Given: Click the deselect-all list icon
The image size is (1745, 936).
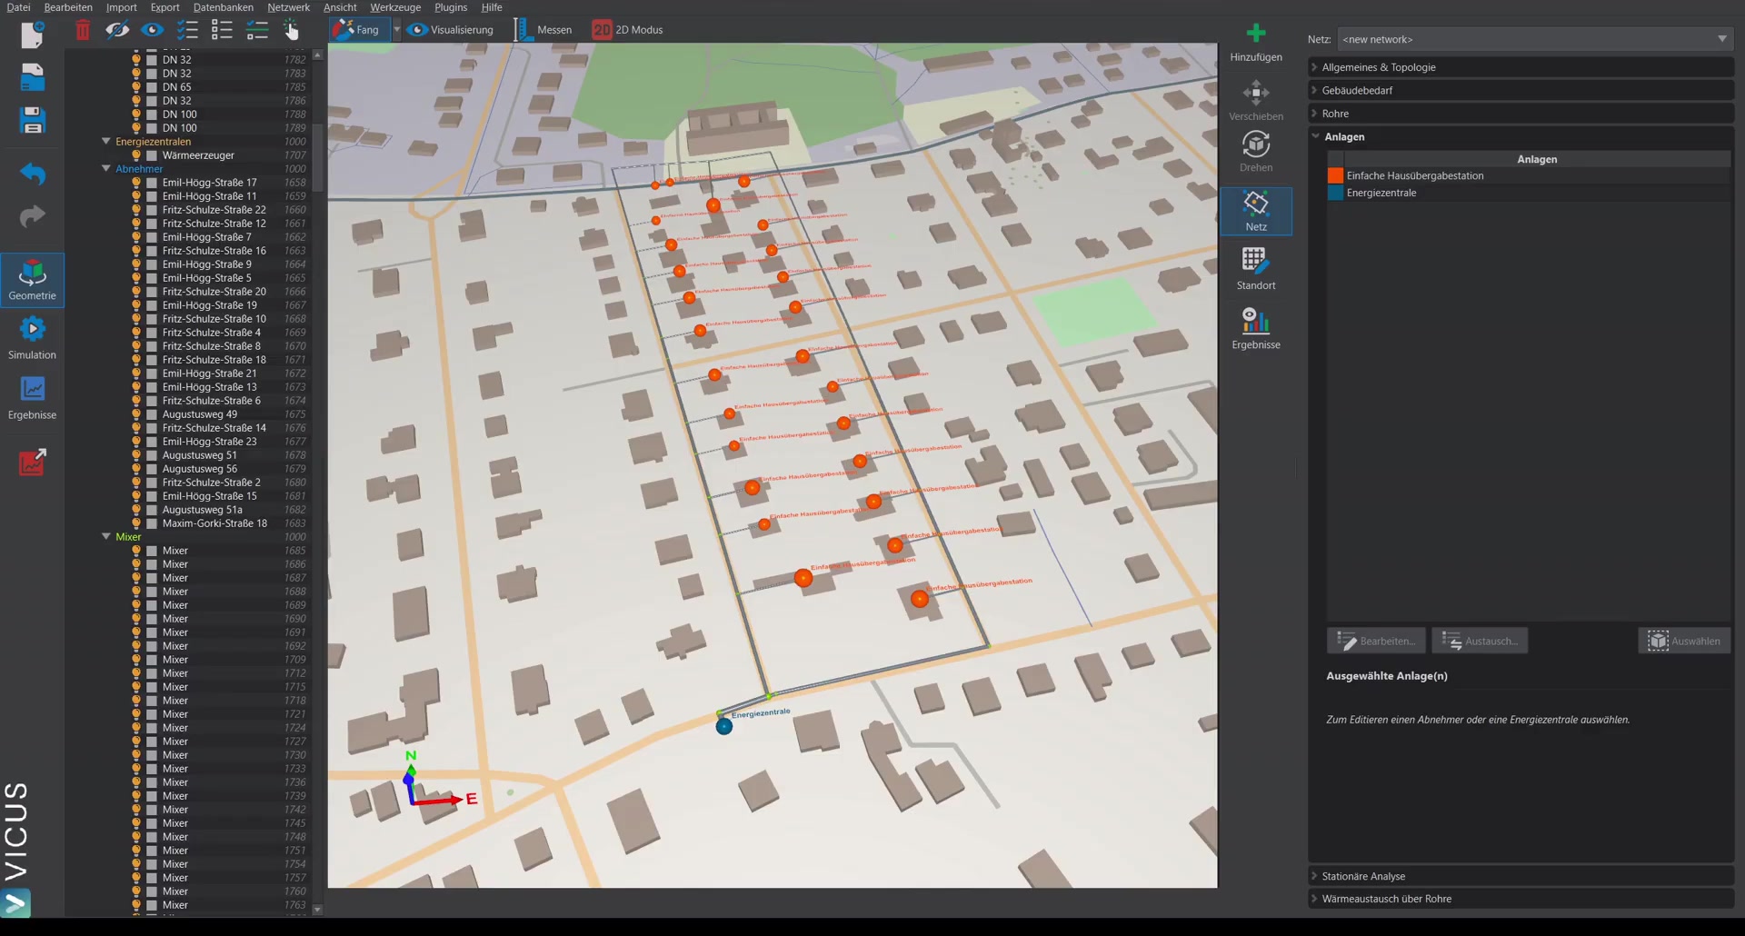Looking at the screenshot, I should coord(222,30).
